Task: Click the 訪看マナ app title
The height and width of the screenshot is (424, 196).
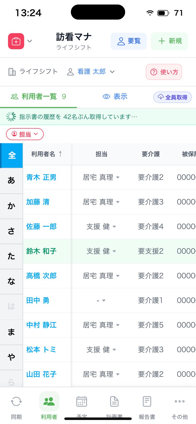Action: click(x=74, y=37)
